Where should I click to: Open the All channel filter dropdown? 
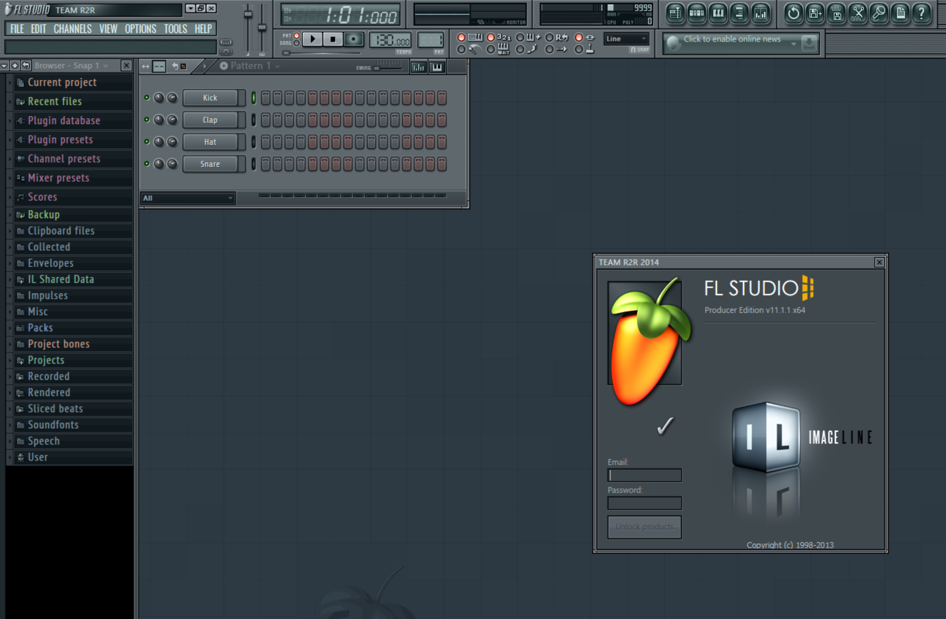click(187, 198)
